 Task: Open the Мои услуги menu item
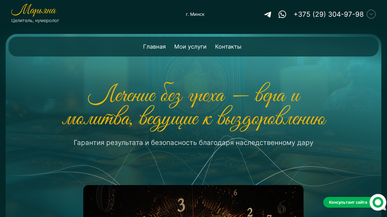[190, 47]
